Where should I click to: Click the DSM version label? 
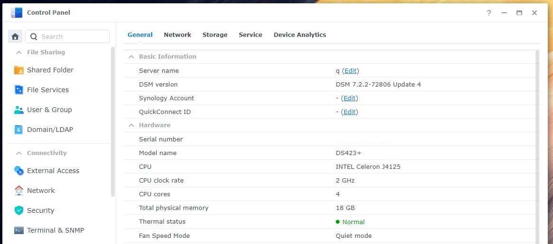pos(158,84)
